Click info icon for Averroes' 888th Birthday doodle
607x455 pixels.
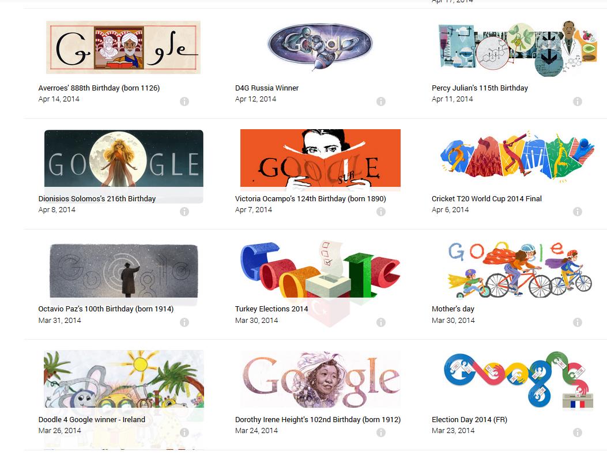(184, 101)
